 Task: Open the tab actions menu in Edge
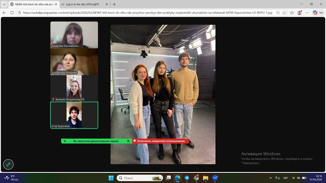pos(4,4)
